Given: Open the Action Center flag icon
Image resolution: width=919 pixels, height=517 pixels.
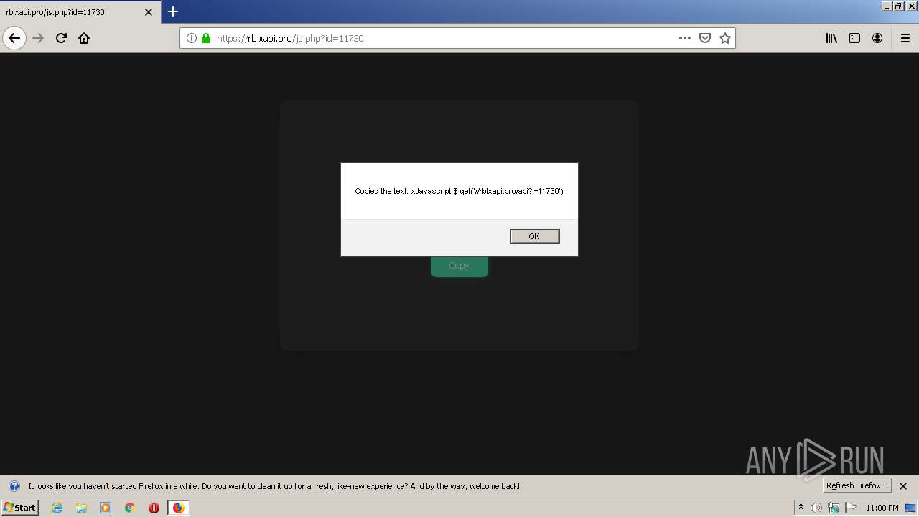Looking at the screenshot, I should (851, 508).
